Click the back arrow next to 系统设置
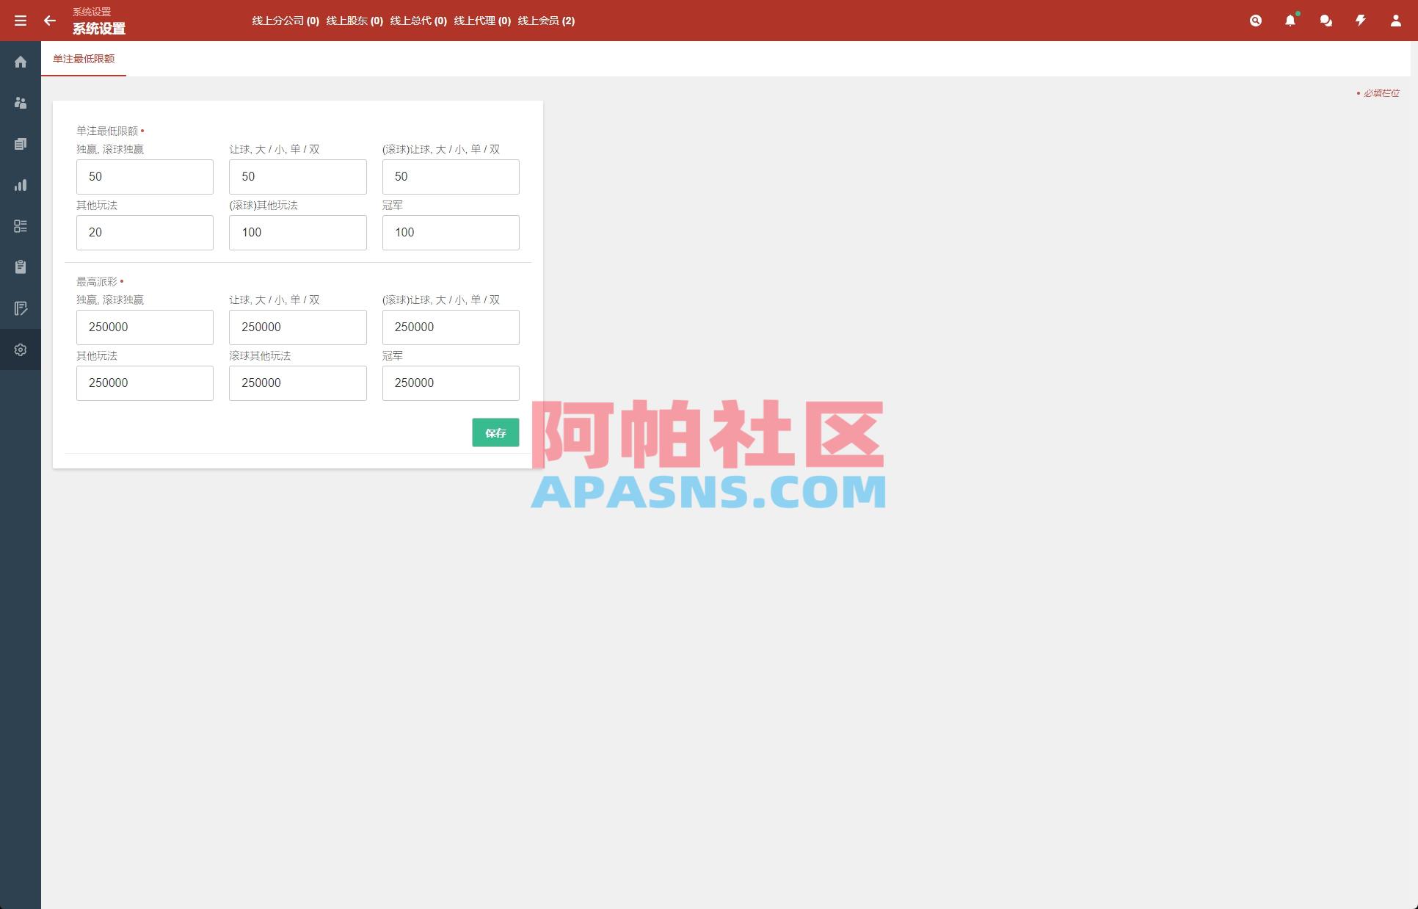Image resolution: width=1418 pixels, height=909 pixels. tap(49, 21)
